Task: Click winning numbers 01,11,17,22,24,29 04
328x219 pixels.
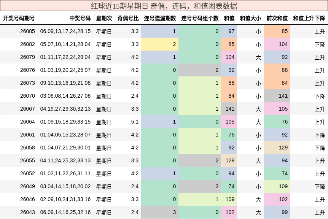Action: (65, 57)
